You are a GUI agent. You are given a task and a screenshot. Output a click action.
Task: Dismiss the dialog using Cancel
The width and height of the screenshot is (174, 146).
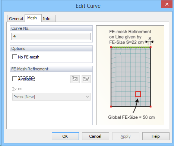pos(95,136)
